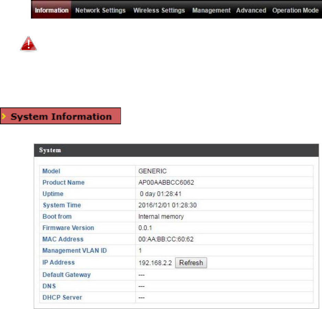Image resolution: width=322 pixels, height=309 pixels.
Task: Click the IP Address label
Action: (x=58, y=262)
